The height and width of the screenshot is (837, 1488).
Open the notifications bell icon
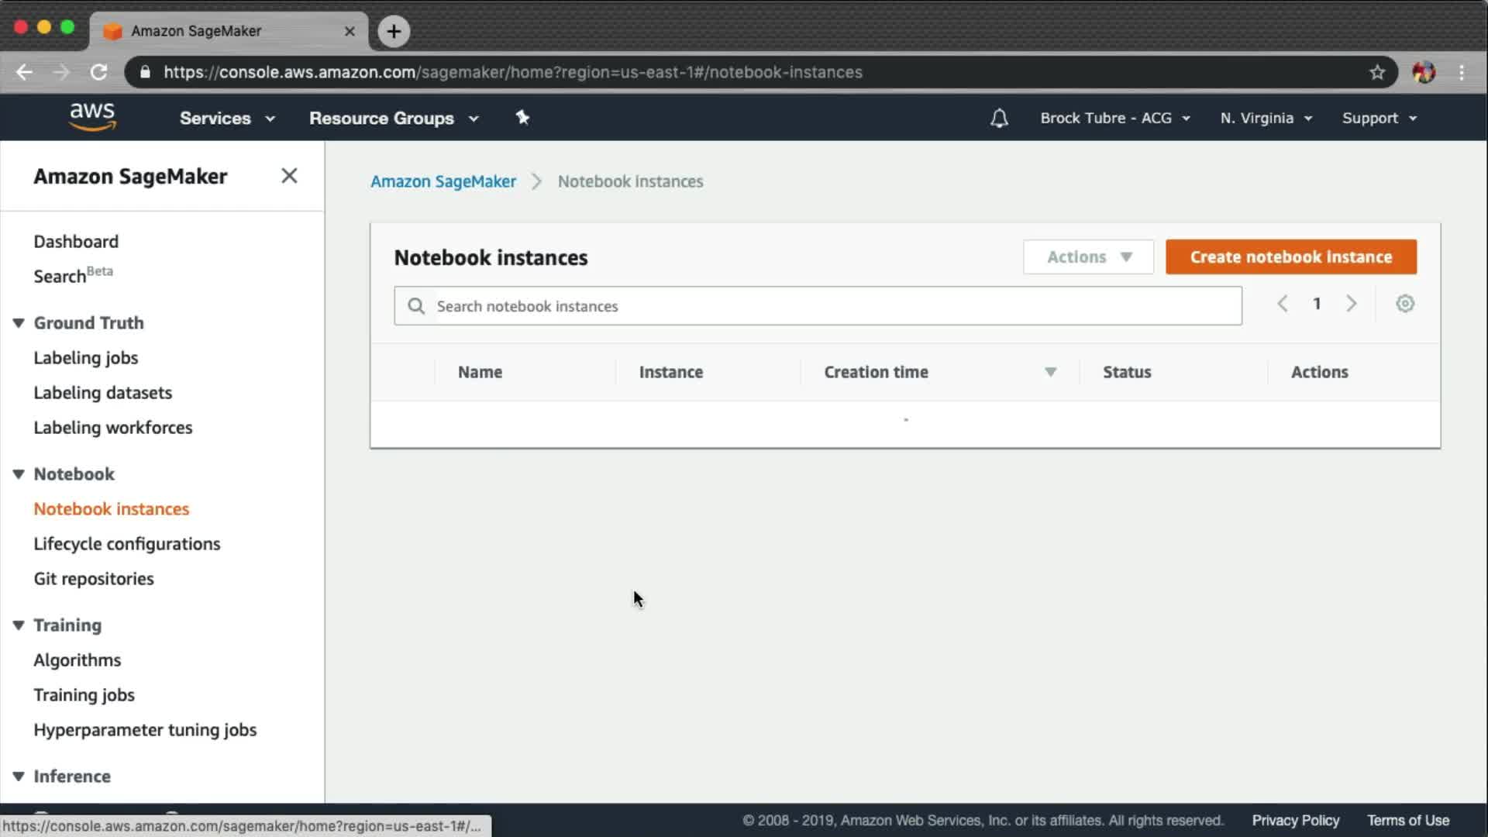(x=999, y=118)
